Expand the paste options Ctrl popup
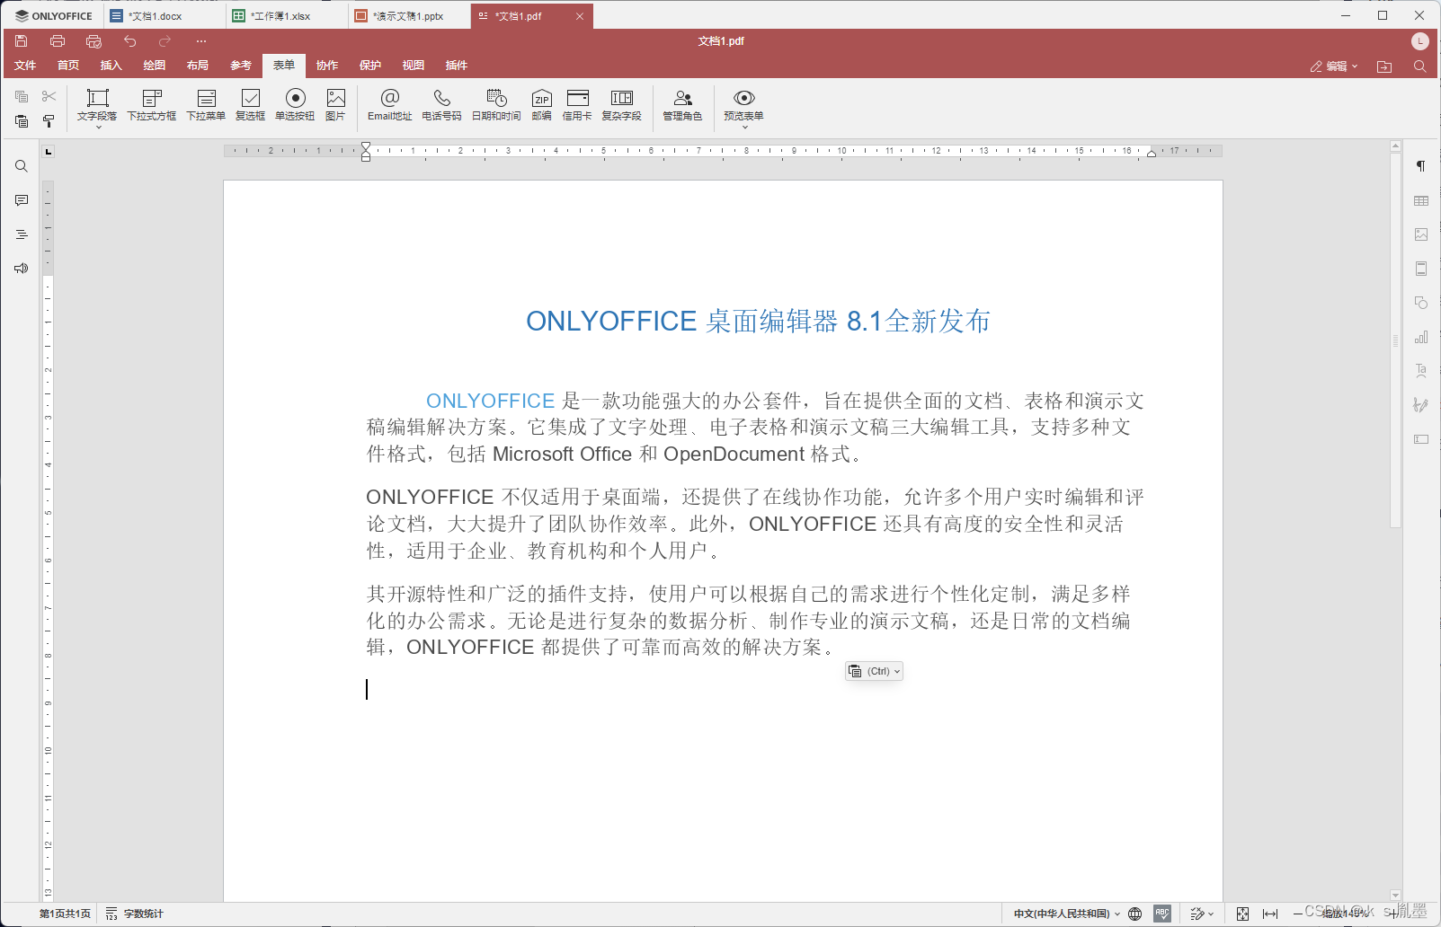The width and height of the screenshot is (1441, 927). (874, 671)
